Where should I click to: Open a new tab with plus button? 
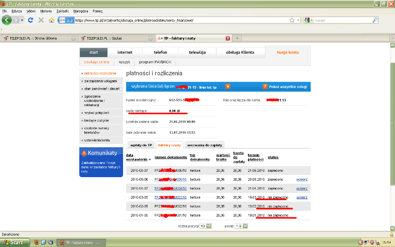(237, 38)
